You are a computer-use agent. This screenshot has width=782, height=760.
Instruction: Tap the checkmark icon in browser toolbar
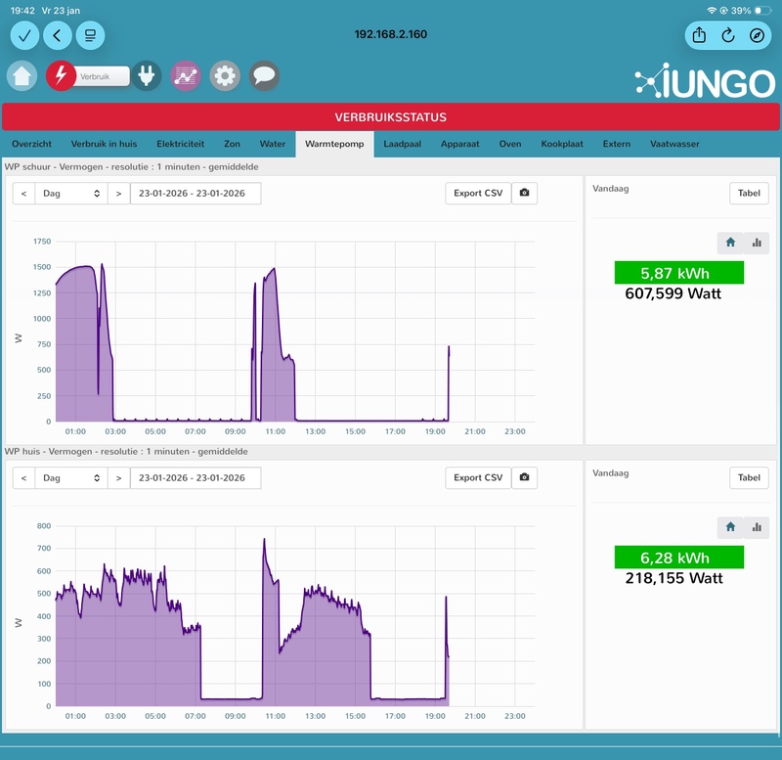point(24,35)
